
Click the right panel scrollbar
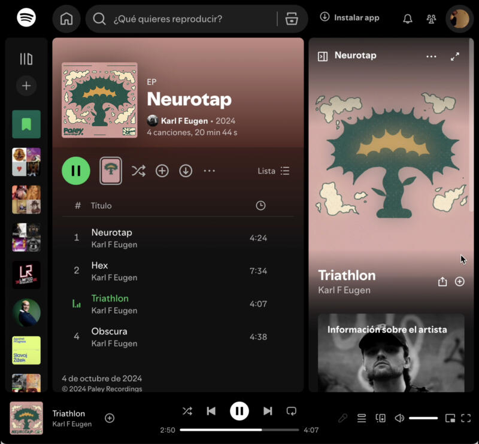point(471,125)
